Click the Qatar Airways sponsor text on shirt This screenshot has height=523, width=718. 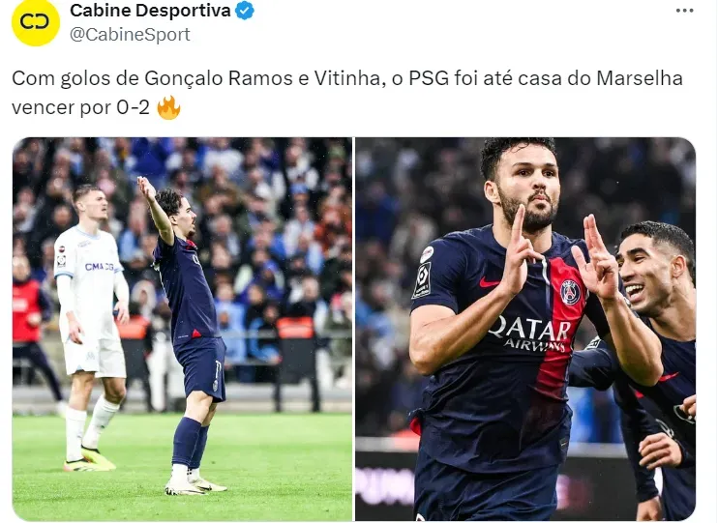click(530, 334)
